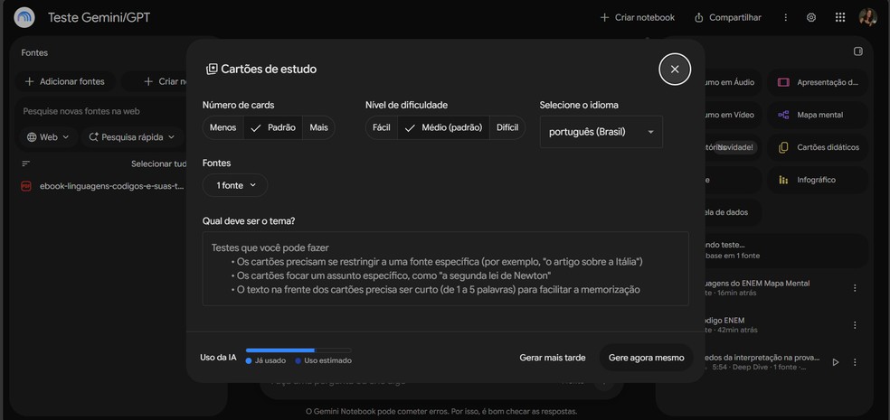Click the NotebookLM logo icon
The height and width of the screenshot is (420, 890).
pyautogui.click(x=24, y=17)
